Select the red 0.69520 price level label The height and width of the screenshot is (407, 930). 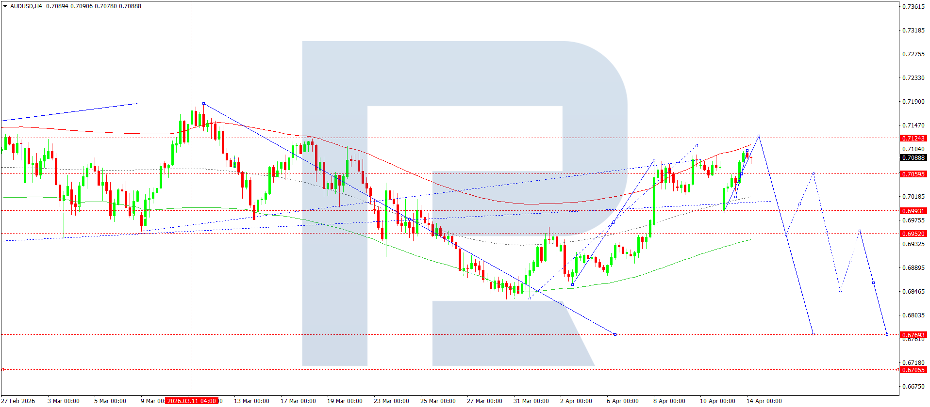[x=913, y=234]
